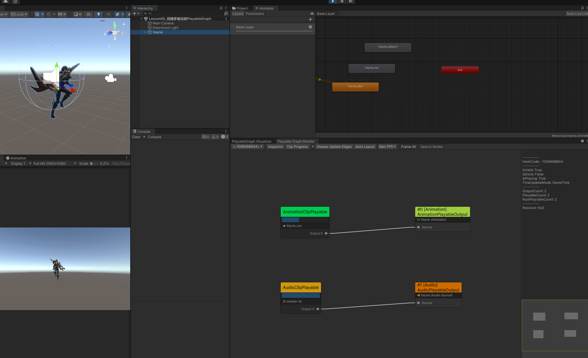Click the Search Nodes input field
Screen dimensions: 588x358
(x=431, y=147)
